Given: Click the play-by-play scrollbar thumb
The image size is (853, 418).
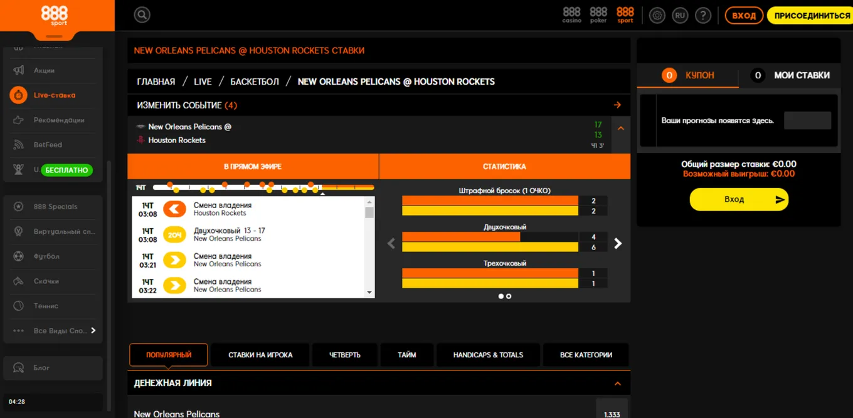Looking at the screenshot, I should point(369,212).
